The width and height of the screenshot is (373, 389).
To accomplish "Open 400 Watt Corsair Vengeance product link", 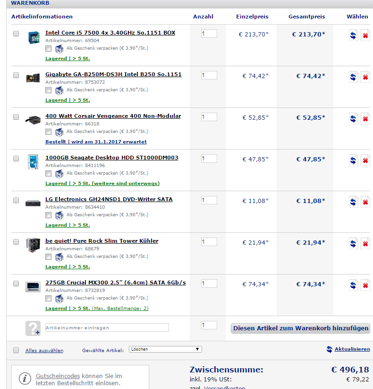I will [x=113, y=116].
